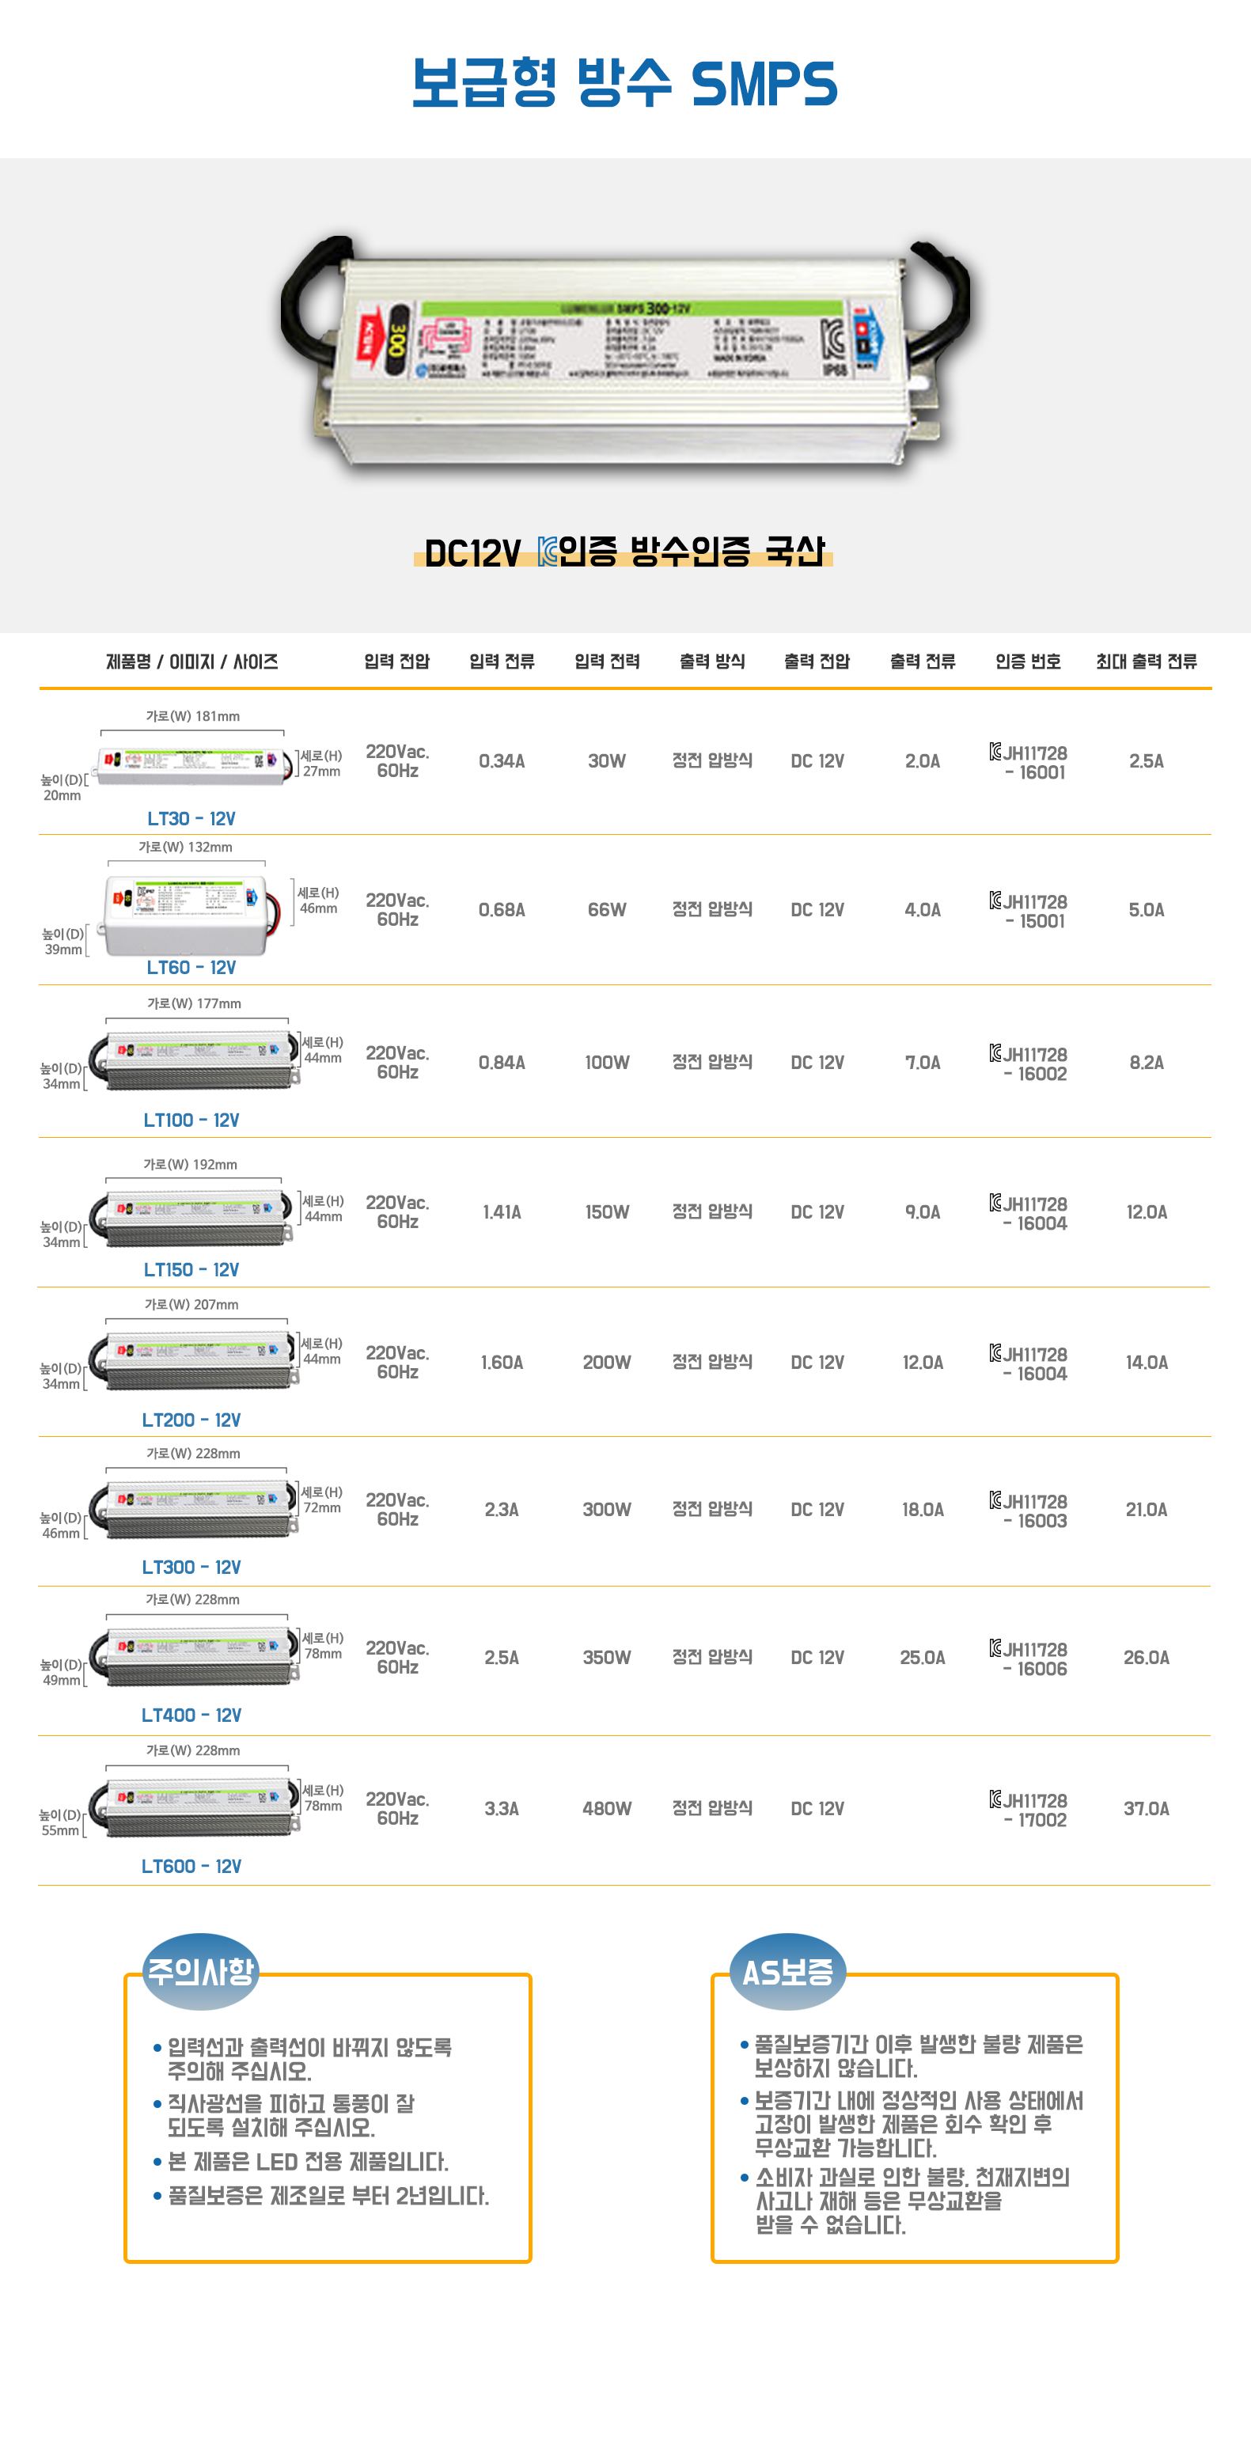This screenshot has height=2453, width=1251.
Task: Click the KC logo in the DC12V banner
Action: tap(548, 552)
